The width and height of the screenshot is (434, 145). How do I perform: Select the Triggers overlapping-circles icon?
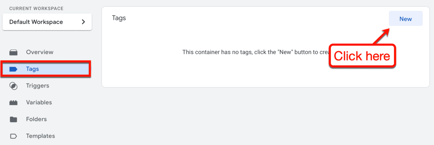[13, 86]
